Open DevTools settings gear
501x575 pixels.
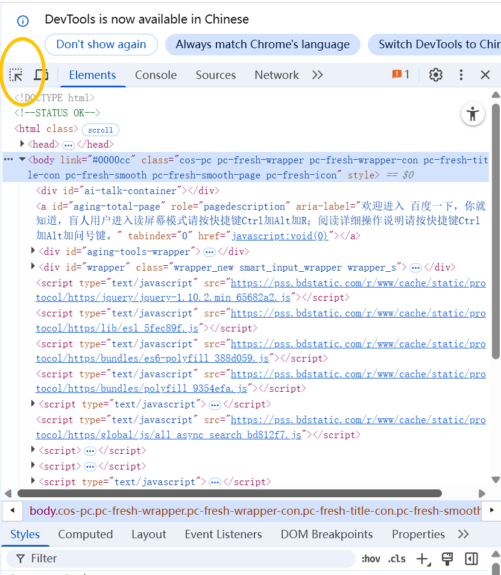pos(436,75)
